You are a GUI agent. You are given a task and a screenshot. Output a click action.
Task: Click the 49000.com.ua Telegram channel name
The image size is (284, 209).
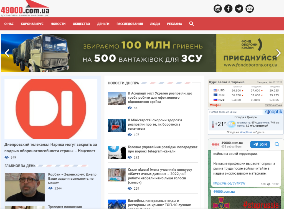(232, 143)
